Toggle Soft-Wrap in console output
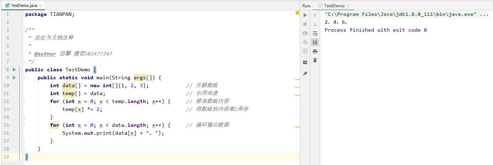Screen dimensions: 493x165 (315, 33)
